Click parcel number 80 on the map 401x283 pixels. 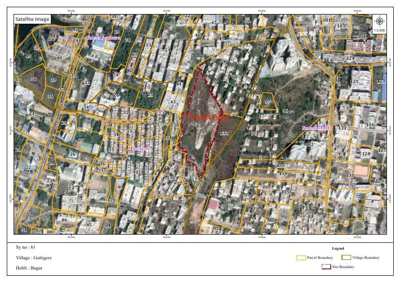tap(271, 220)
